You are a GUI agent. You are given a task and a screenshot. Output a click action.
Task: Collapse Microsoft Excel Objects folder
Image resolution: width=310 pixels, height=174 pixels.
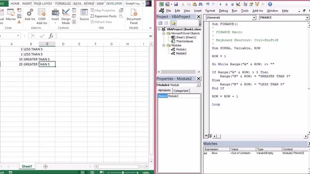(164, 33)
